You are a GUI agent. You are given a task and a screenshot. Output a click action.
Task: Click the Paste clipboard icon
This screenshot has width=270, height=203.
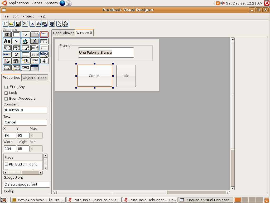pyautogui.click(x=45, y=24)
